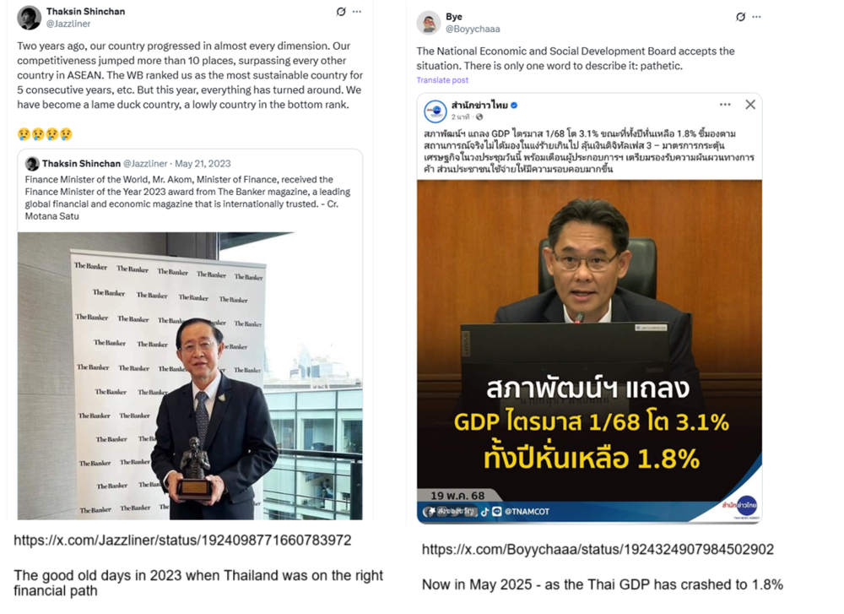Open the photo of the minister holding the award
The image size is (844, 614).
click(x=190, y=376)
